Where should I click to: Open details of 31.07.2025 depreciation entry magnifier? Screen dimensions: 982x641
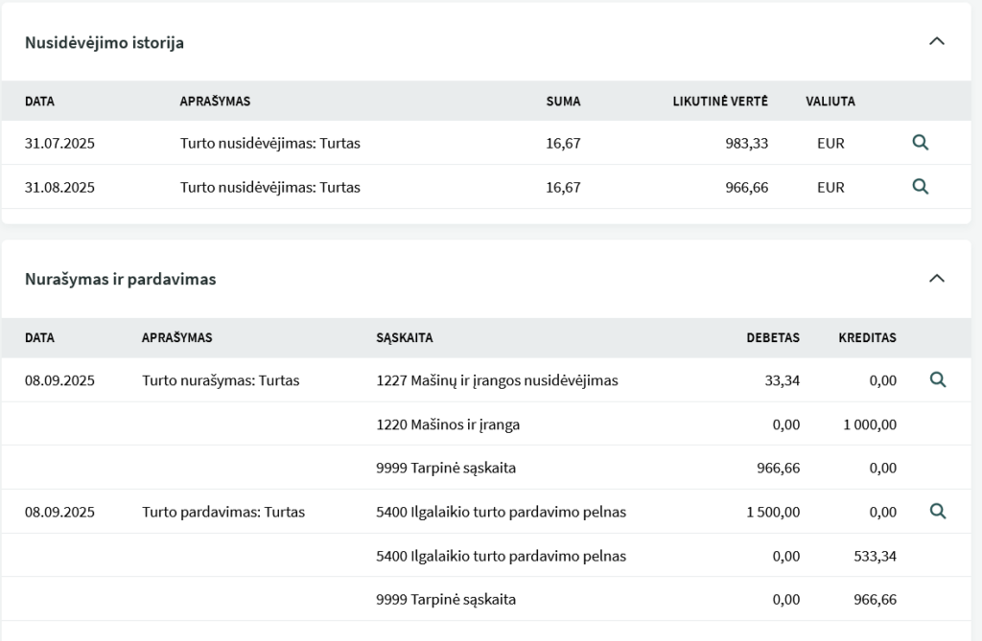pyautogui.click(x=920, y=143)
